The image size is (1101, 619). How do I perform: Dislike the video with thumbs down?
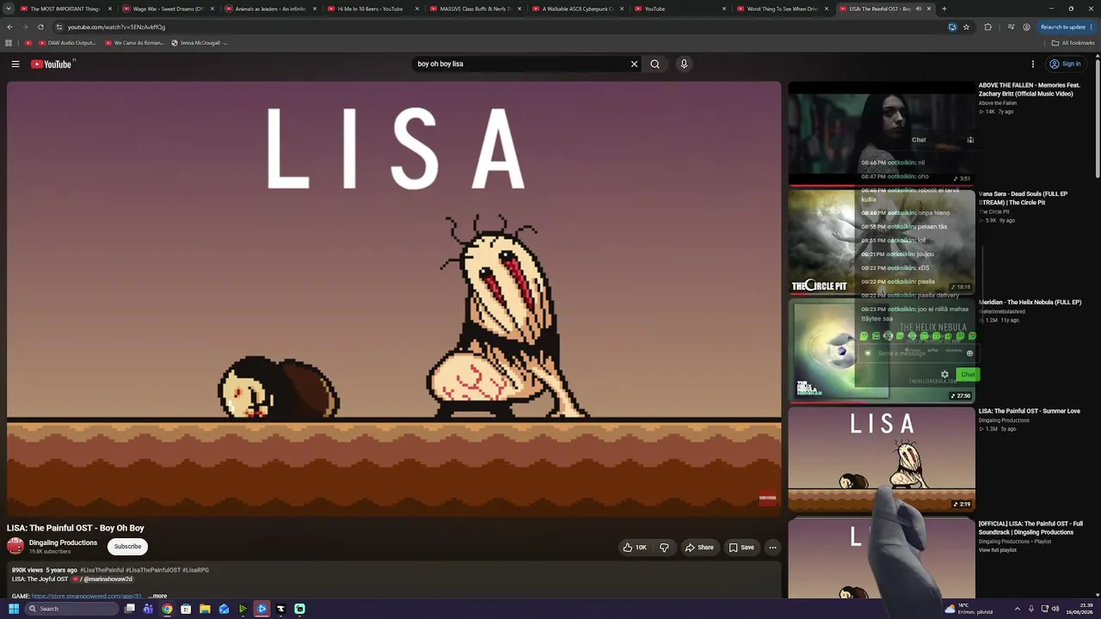click(664, 548)
